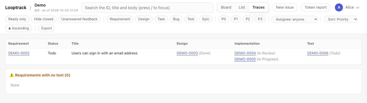Click the 'Users can sign in with an email address' title

105,53
